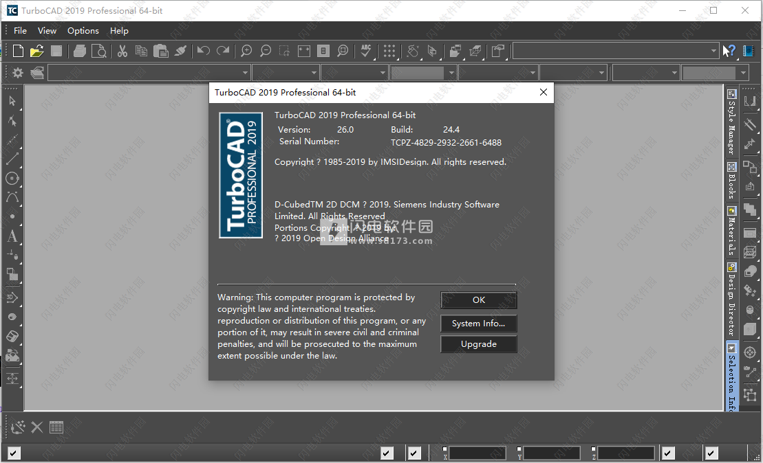Open dropdown arrow beside last gray color swatch
The image size is (763, 463).
click(743, 73)
